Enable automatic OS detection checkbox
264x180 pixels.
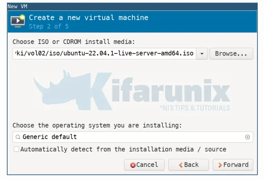pos(16,149)
